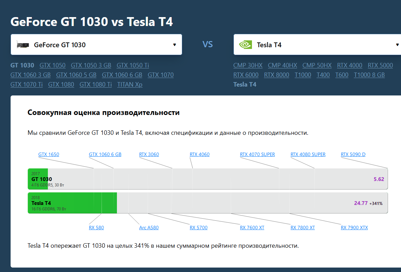Open the GeForce GT 1030 dropdown arrow
Image resolution: width=401 pixels, height=272 pixels.
coord(174,45)
